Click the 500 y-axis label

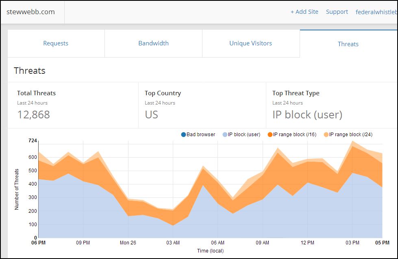point(33,171)
